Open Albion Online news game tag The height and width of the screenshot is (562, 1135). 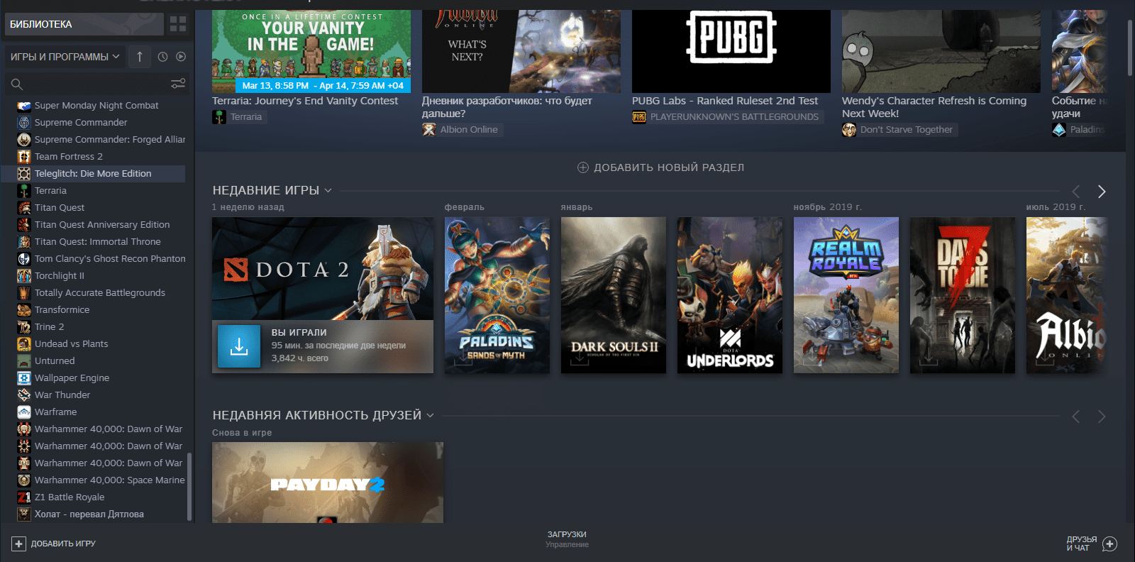[462, 130]
